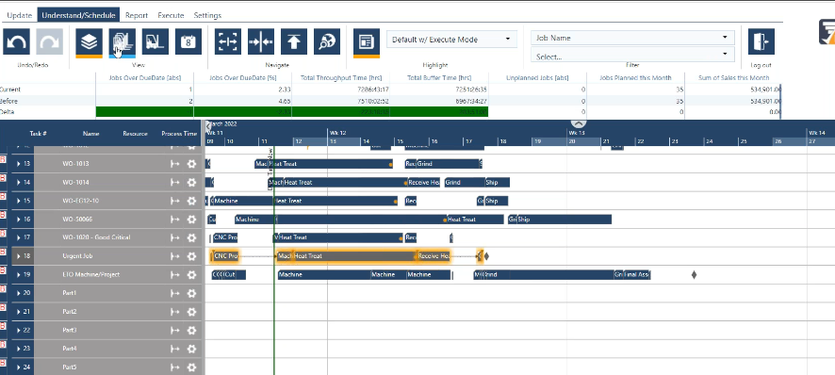Click the Undo arrow button
The image size is (835, 375).
pos(16,41)
